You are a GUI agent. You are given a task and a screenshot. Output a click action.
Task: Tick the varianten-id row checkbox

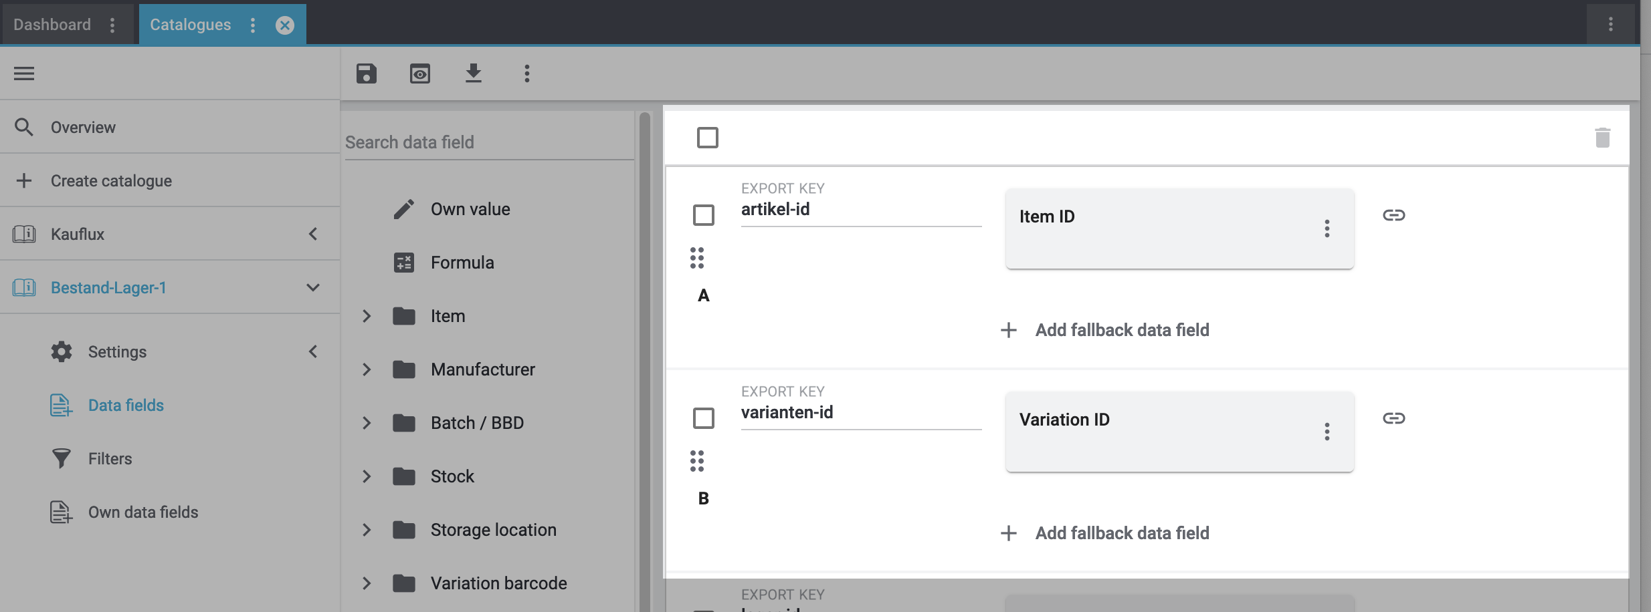pos(703,418)
